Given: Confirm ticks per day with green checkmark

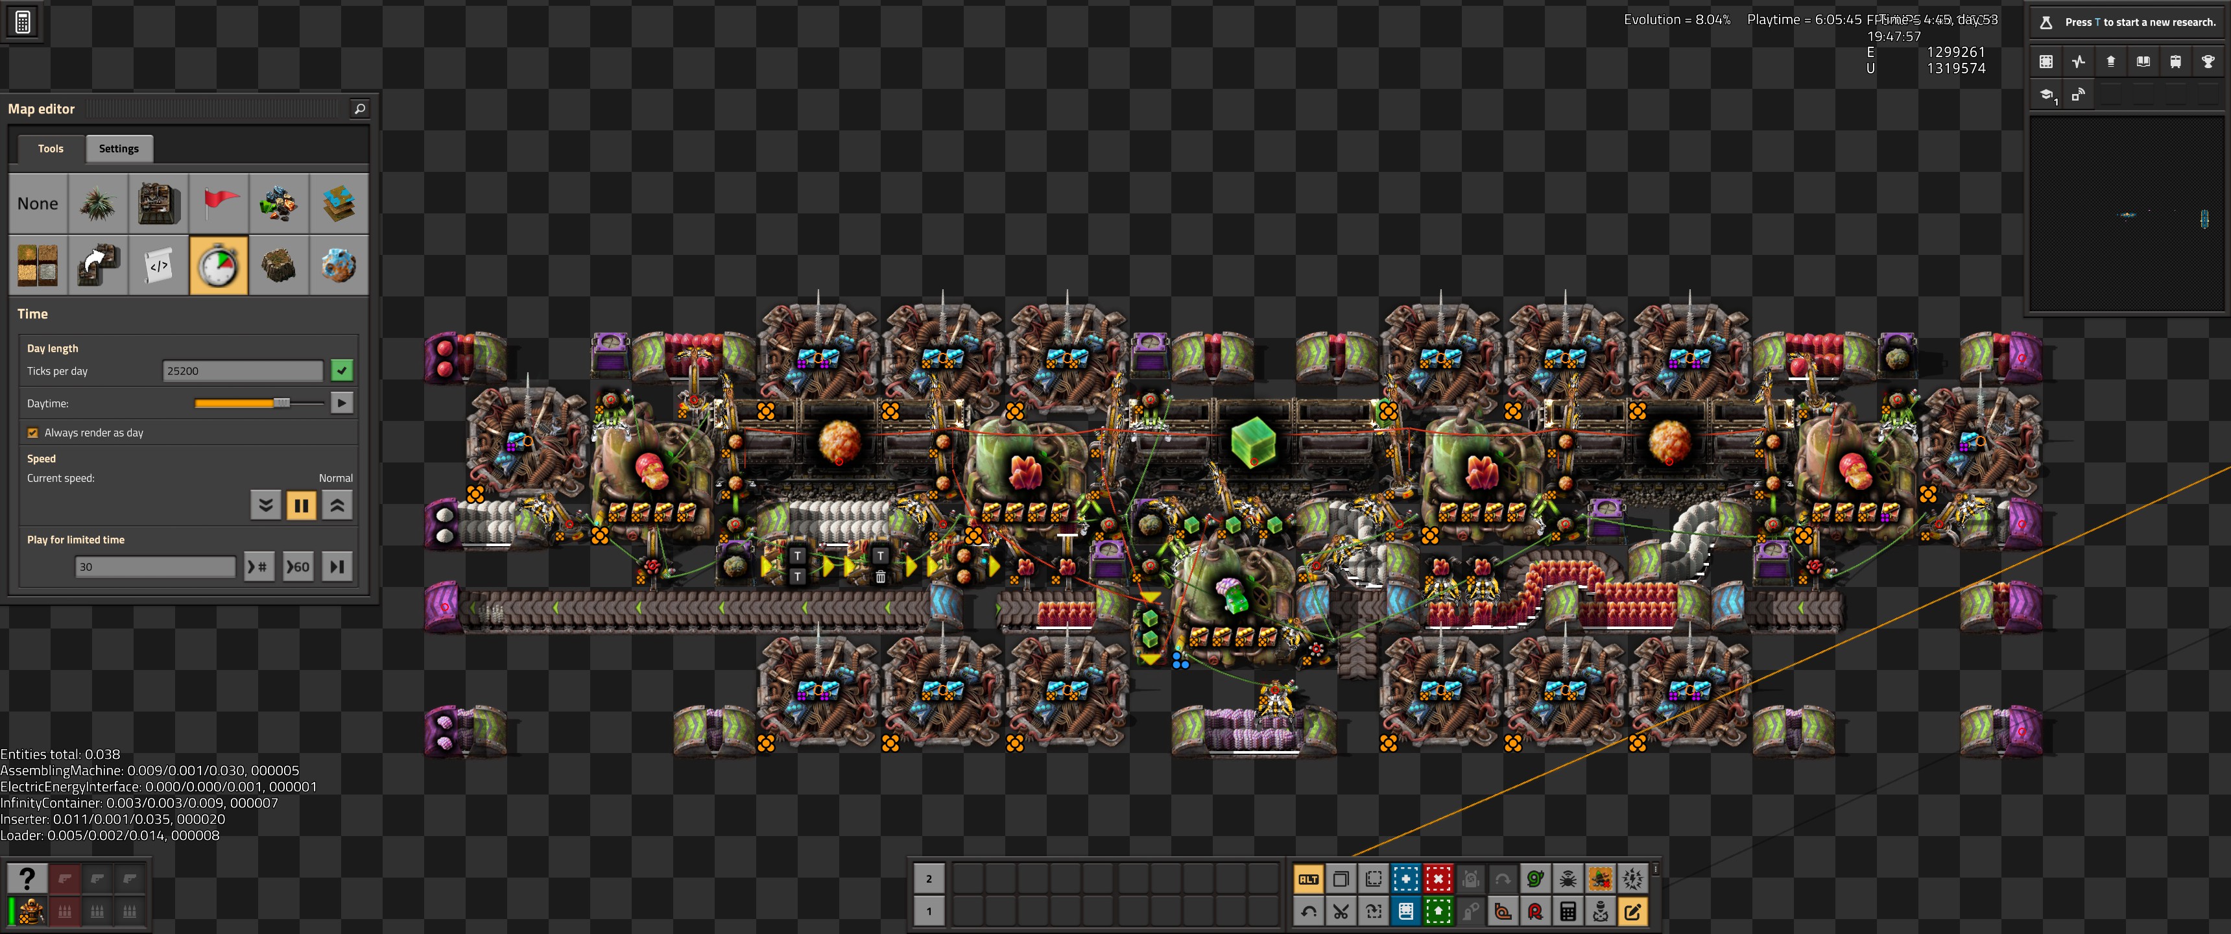Looking at the screenshot, I should [x=342, y=371].
